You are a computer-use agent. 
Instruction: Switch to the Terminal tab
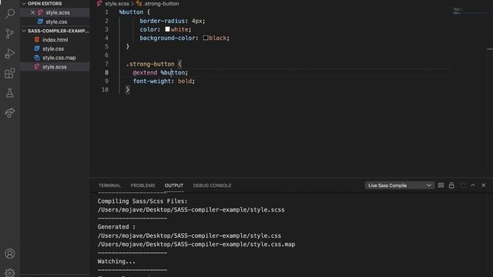109,185
